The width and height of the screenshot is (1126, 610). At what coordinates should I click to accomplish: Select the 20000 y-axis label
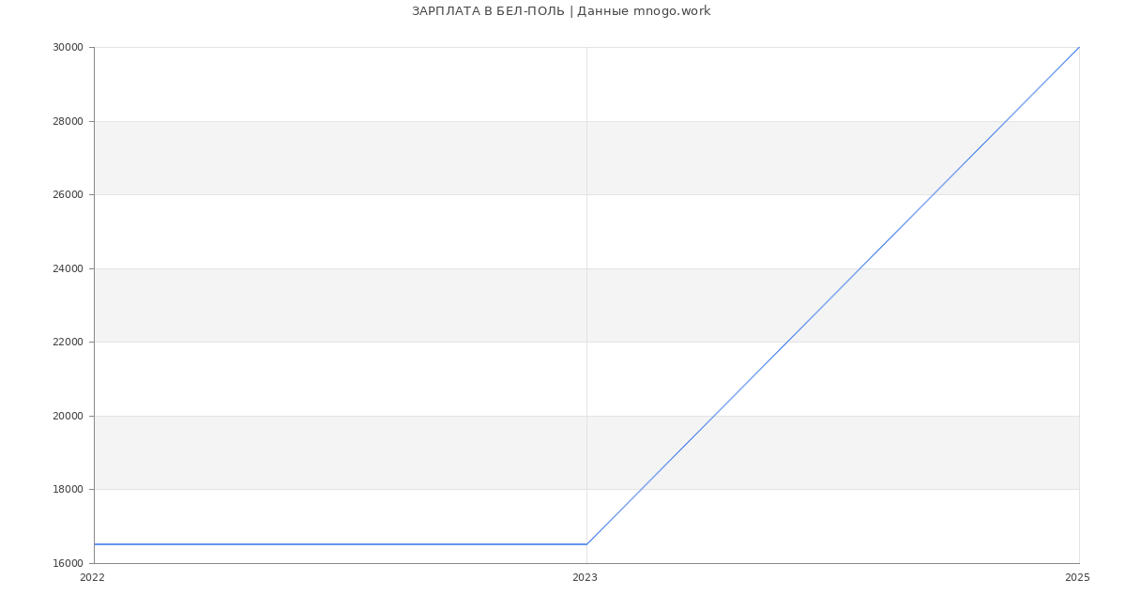tap(68, 416)
